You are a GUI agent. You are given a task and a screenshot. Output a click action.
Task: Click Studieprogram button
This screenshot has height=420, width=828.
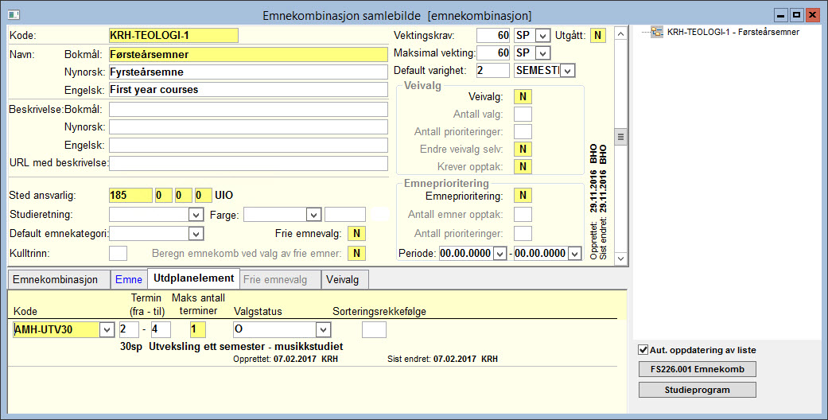click(x=697, y=390)
